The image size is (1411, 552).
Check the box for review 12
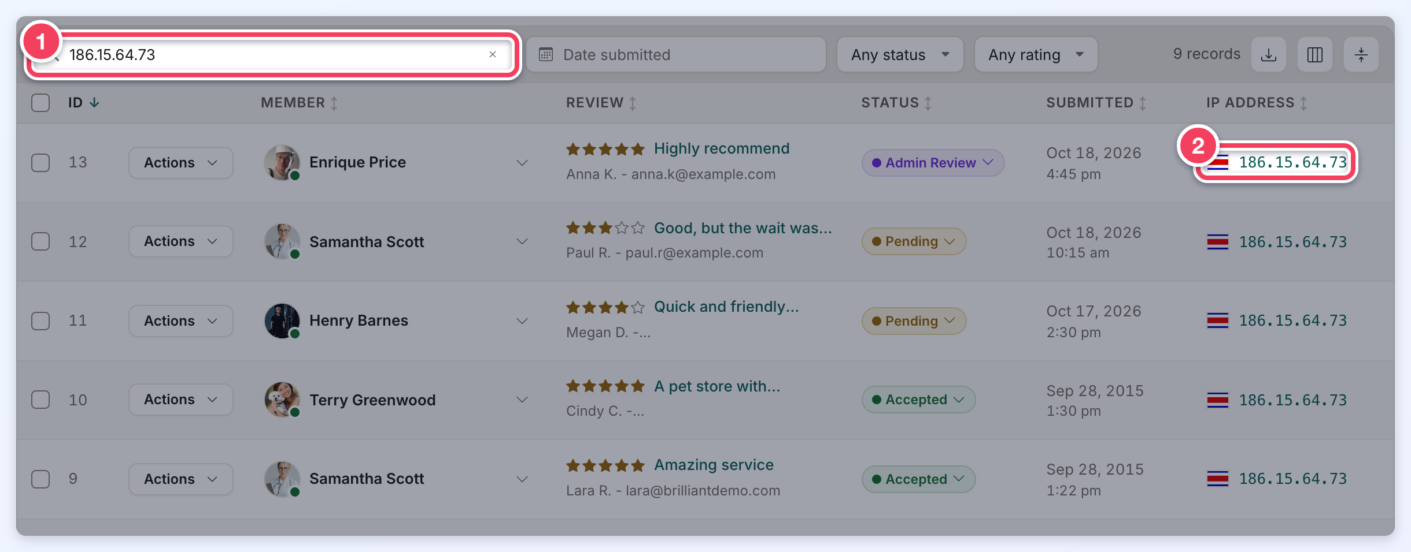[x=40, y=241]
